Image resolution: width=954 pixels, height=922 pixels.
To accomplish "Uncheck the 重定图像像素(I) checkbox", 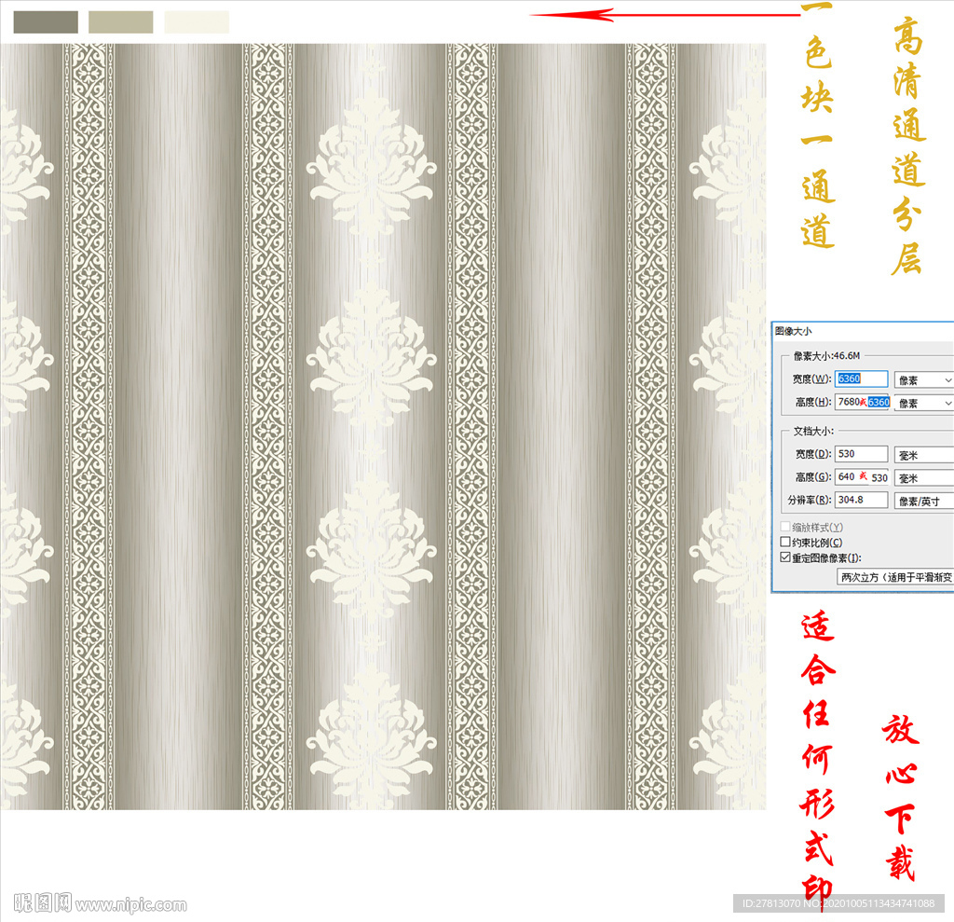I will click(x=785, y=557).
